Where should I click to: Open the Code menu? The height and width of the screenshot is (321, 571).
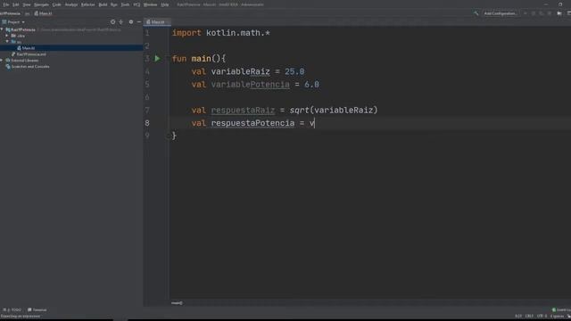[57, 4]
